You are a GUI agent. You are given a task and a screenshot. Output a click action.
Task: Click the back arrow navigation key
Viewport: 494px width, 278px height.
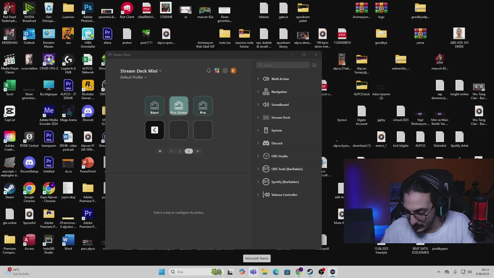[x=154, y=130]
